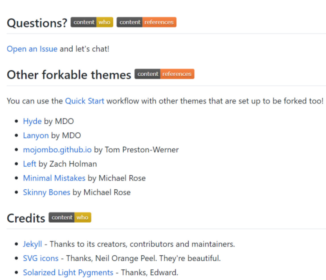Click the 'Zach Holman' author text
326x280 pixels.
coord(73,164)
